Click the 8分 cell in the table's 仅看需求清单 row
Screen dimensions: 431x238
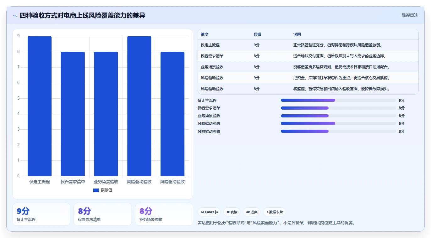pyautogui.click(x=257, y=56)
